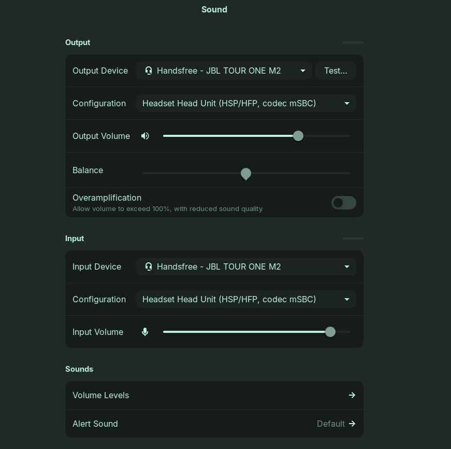Click the Balance slider handle
The image size is (451, 449).
(x=246, y=173)
